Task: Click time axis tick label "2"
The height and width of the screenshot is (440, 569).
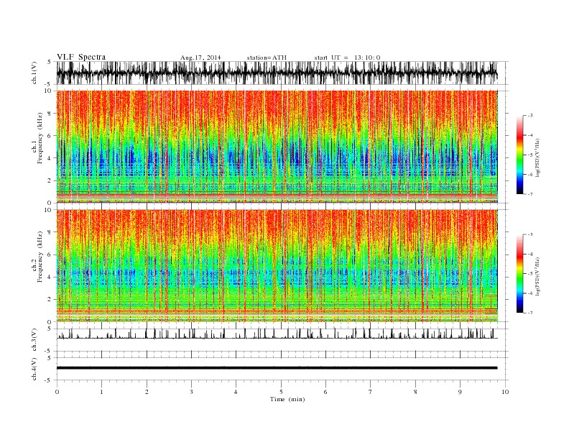Action: (147, 392)
